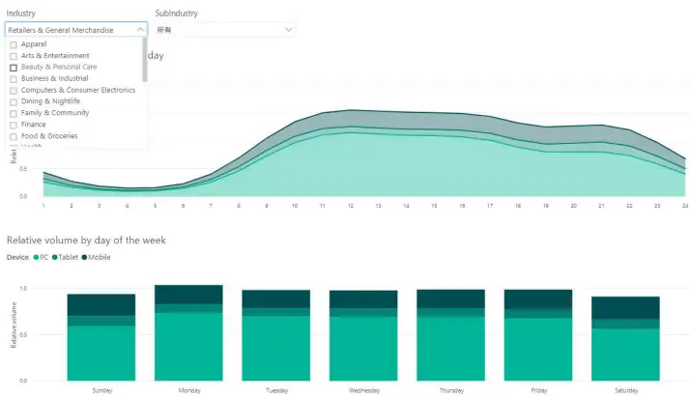690x396 pixels.
Task: Check the Finance checkbox
Action: (x=14, y=125)
